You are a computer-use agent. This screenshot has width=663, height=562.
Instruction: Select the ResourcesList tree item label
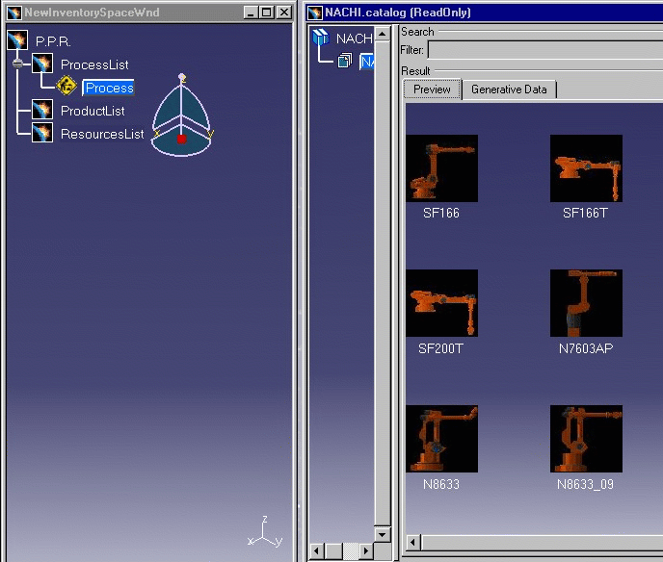click(102, 134)
